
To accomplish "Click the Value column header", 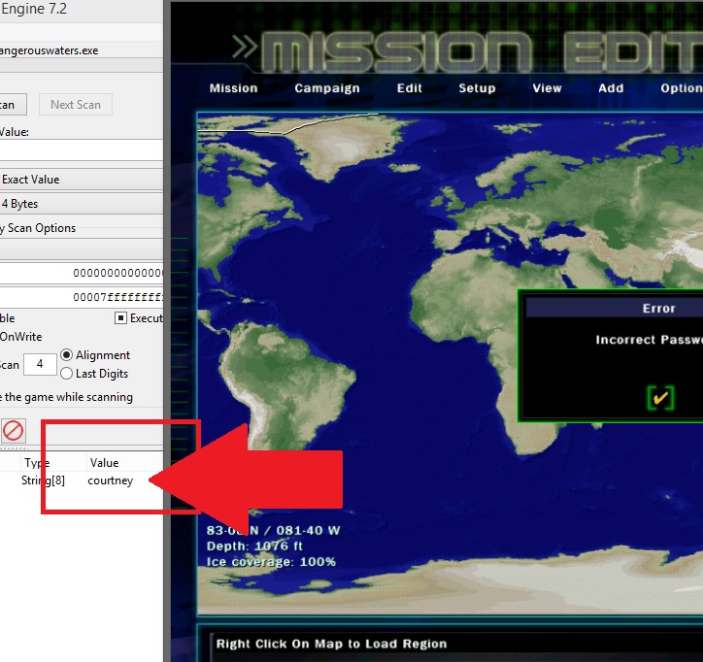I will pyautogui.click(x=104, y=463).
